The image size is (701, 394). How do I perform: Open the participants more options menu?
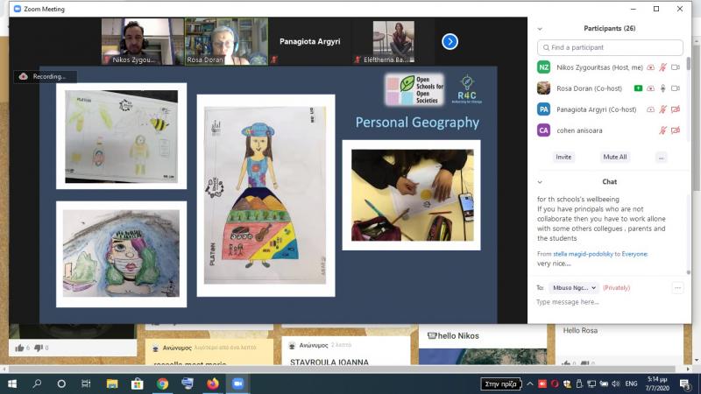tap(661, 157)
